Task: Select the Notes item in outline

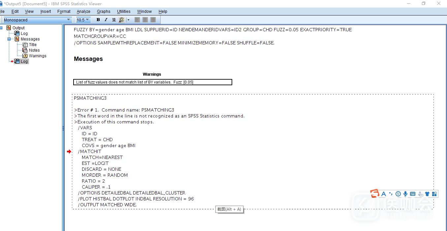Action: pyautogui.click(x=34, y=50)
